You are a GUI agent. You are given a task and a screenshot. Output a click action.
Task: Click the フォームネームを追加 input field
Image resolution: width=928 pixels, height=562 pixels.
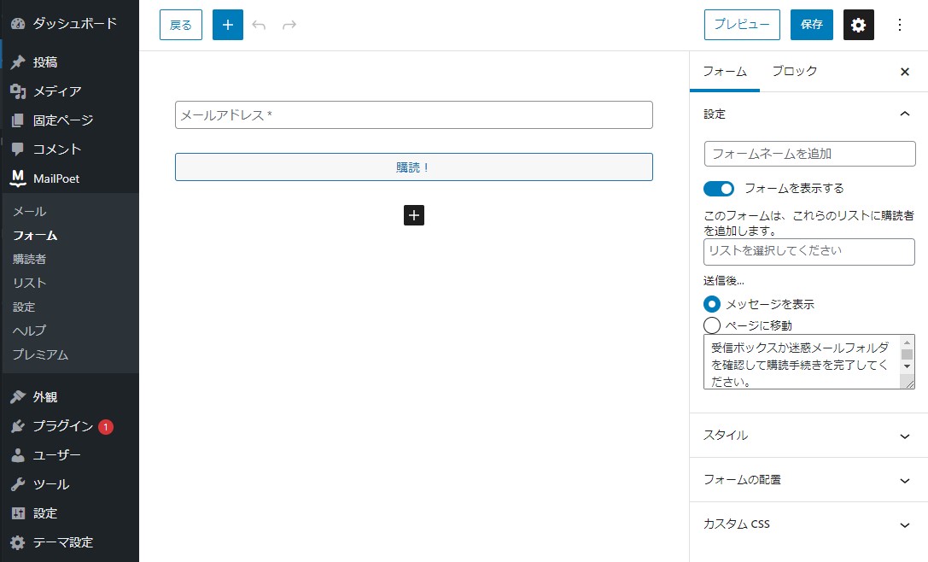click(808, 154)
